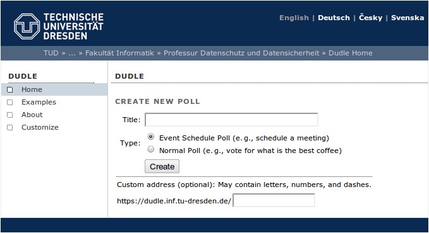
Task: Click the square icon beside Customize
Action: (x=10, y=127)
